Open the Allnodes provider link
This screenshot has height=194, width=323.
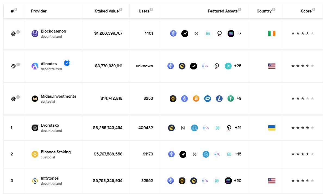(49, 64)
